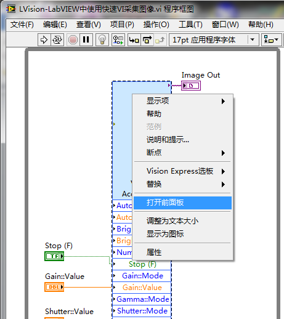Click the Run arrow button
284x319 pixels.
(44, 40)
